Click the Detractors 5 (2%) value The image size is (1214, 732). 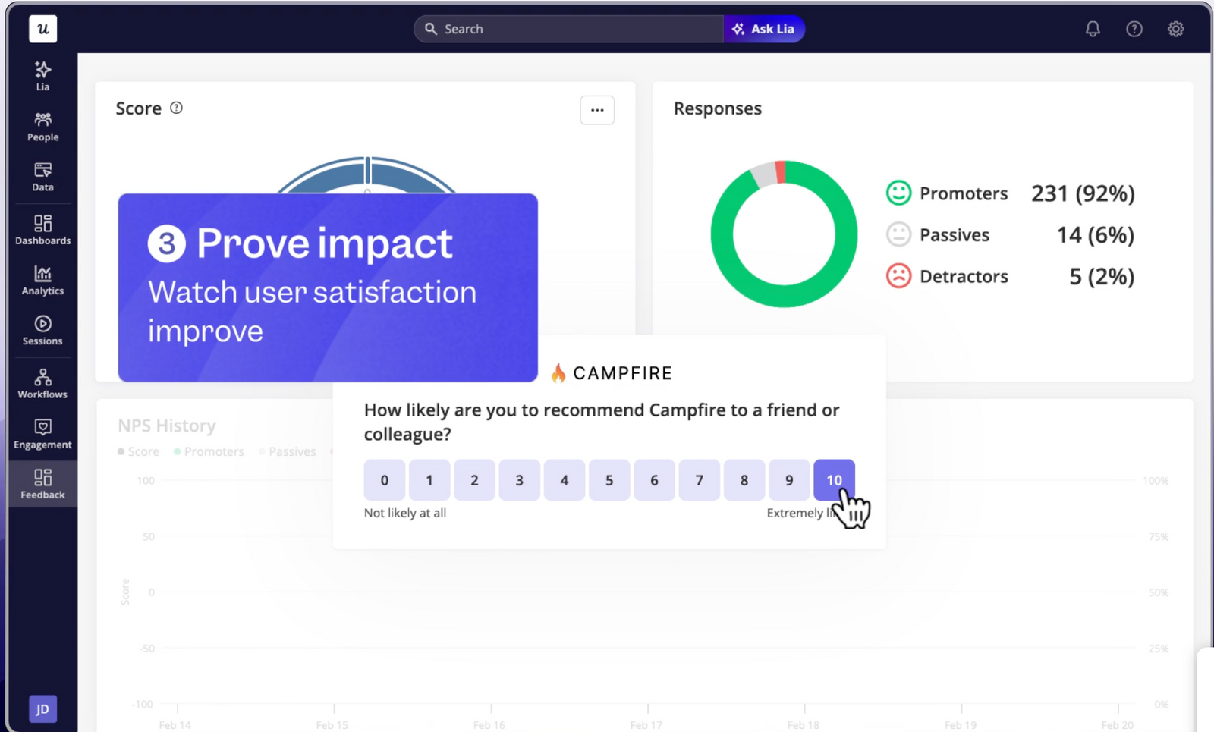[x=1102, y=276]
